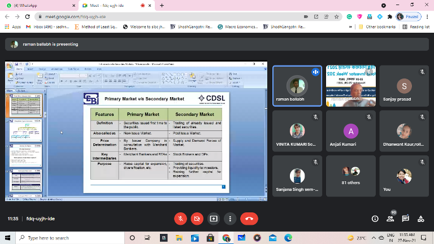This screenshot has height=244, width=434.
Task: Select raman ballabh participant tile
Action: tap(297, 86)
